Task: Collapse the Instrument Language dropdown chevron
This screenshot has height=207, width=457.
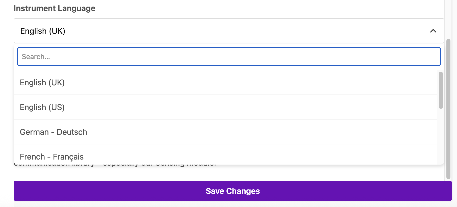Action: (433, 31)
